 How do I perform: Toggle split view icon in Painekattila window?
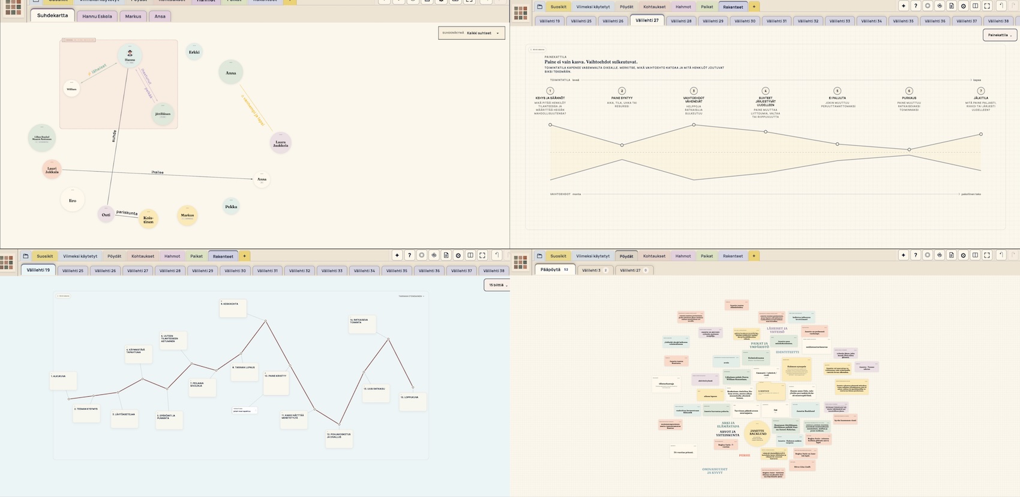(976, 6)
